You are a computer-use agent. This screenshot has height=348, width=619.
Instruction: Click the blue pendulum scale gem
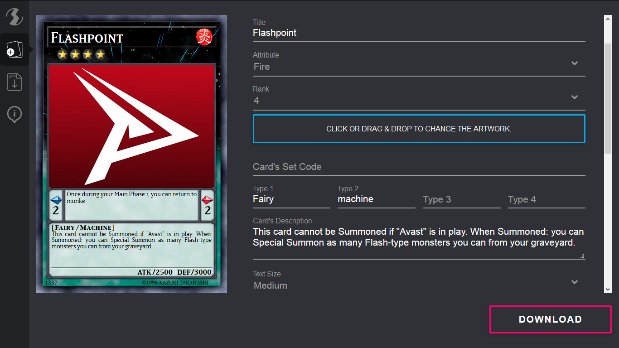(x=56, y=200)
